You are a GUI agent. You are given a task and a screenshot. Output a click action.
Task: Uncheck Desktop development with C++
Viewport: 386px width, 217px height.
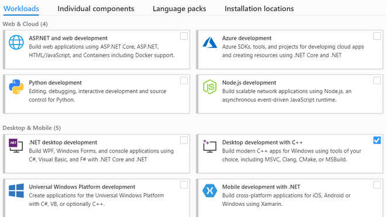377,140
